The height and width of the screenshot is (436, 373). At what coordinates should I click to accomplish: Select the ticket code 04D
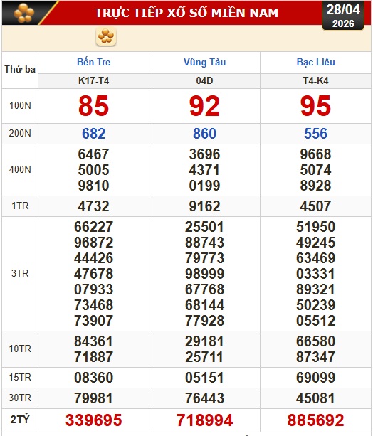(x=204, y=80)
